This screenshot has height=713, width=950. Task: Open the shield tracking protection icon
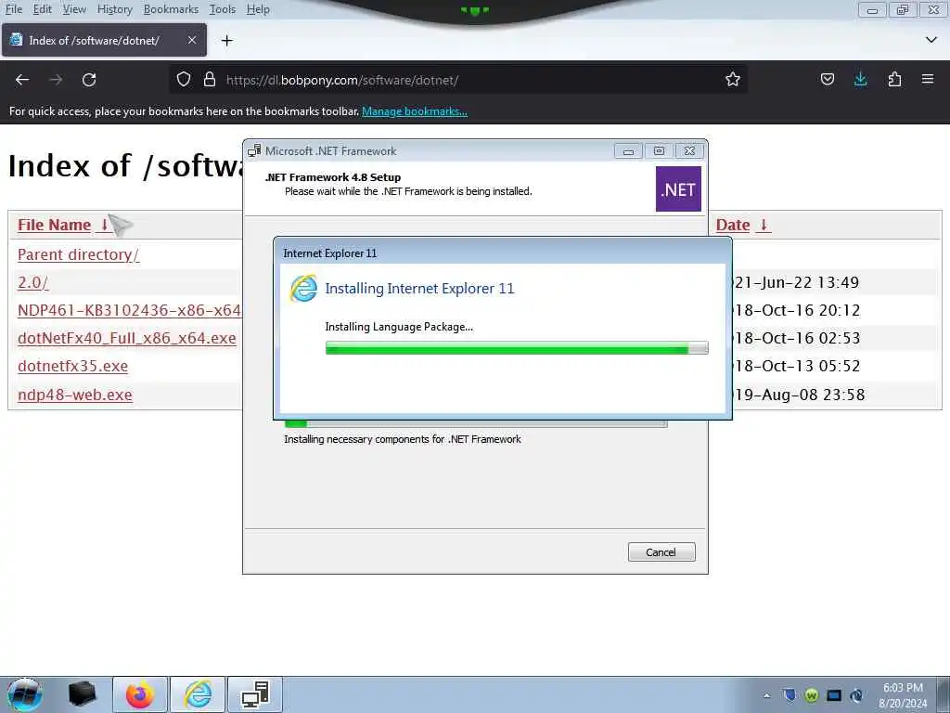[184, 80]
